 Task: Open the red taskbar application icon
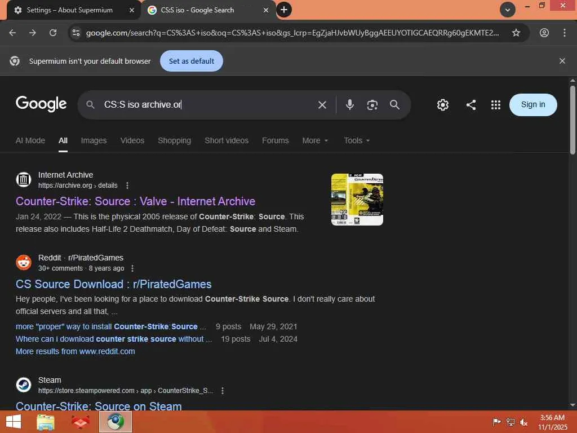tap(80, 422)
